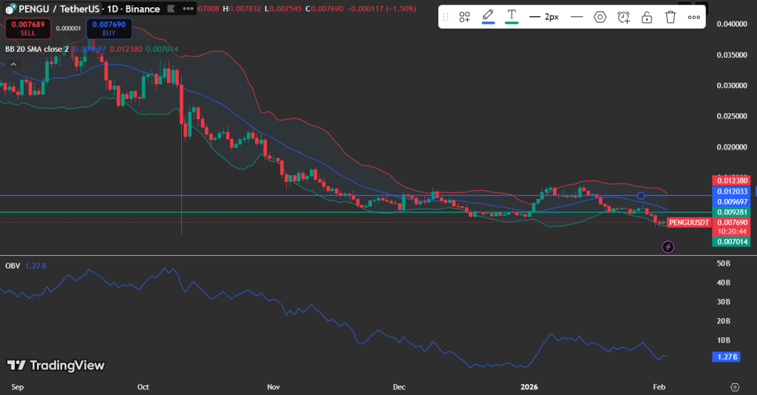Click the 0.000001 spread value
This screenshot has height=395, width=757.
(69, 29)
